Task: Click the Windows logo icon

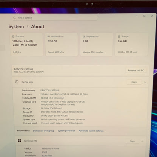Action: (x=20, y=141)
